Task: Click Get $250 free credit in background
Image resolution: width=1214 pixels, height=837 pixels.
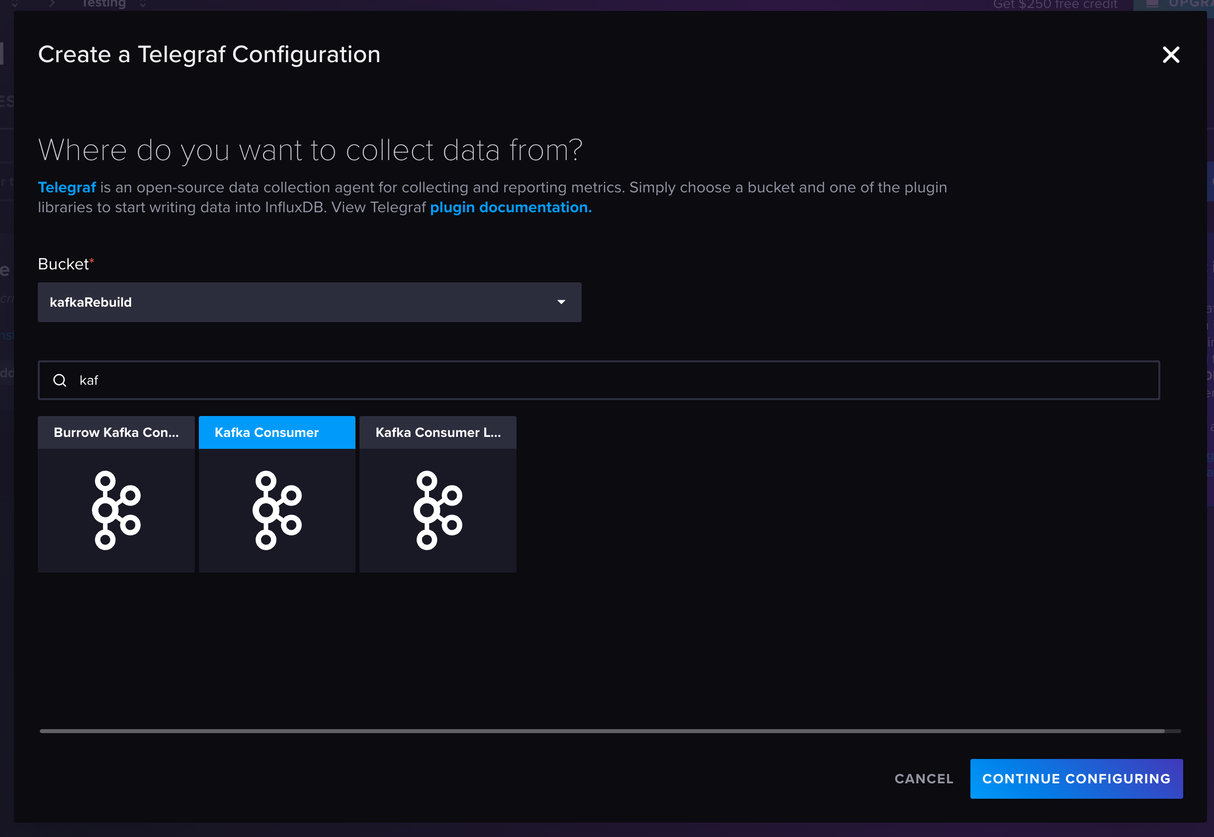Action: pyautogui.click(x=1054, y=4)
